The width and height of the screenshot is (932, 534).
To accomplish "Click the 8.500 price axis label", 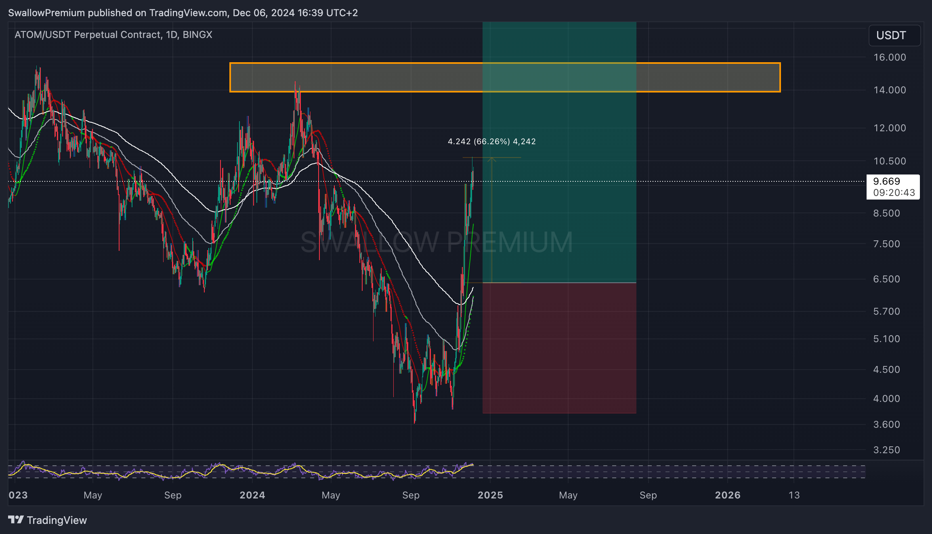I will pyautogui.click(x=886, y=213).
